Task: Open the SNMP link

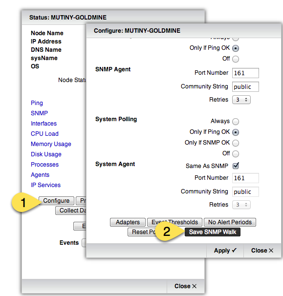Action: coord(39,113)
